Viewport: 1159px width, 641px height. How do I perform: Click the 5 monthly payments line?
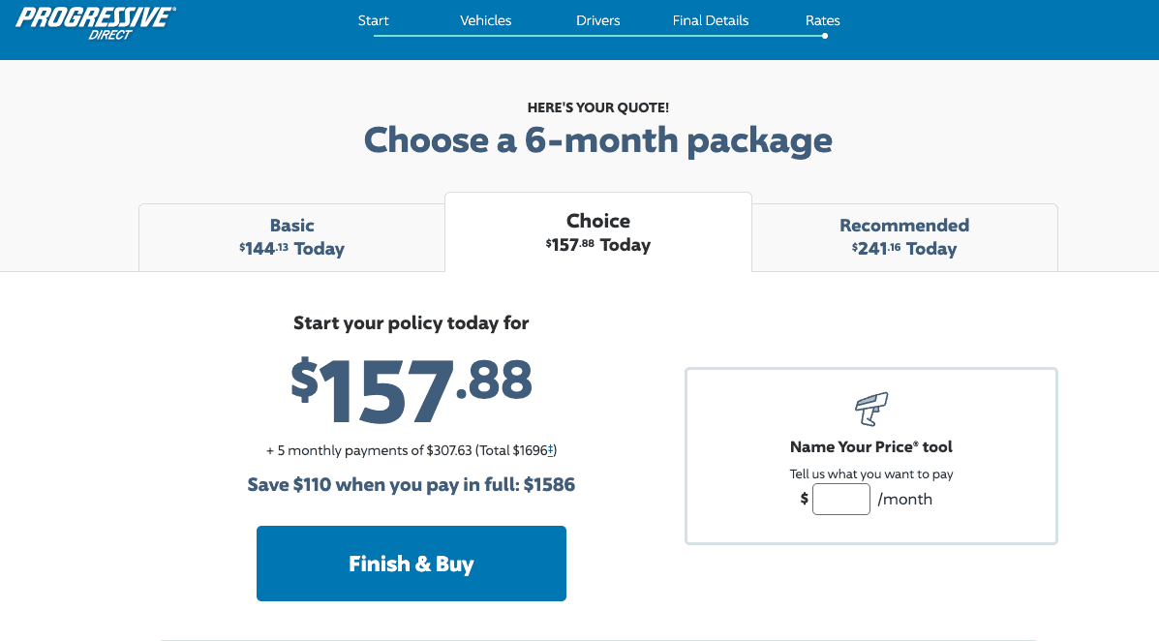coord(411,450)
